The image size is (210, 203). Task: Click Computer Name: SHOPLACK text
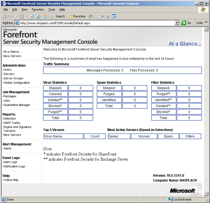tap(175, 180)
